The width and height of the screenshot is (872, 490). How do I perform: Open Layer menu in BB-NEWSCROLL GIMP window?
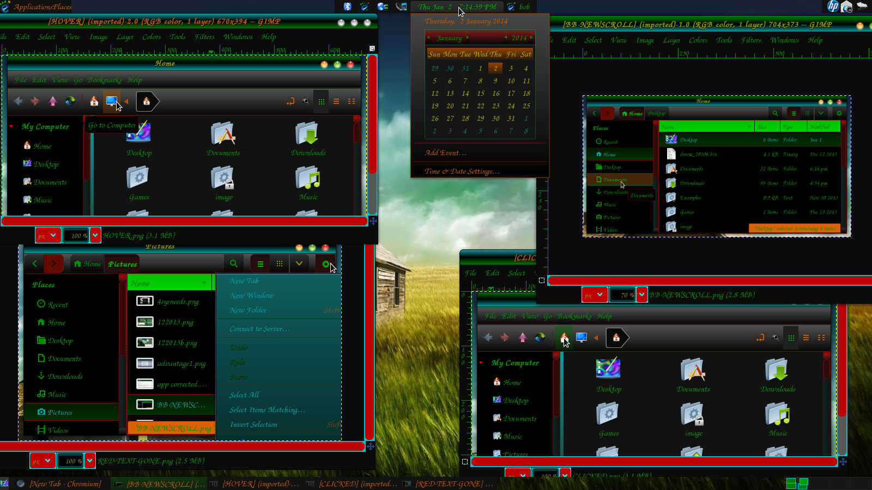(x=671, y=40)
